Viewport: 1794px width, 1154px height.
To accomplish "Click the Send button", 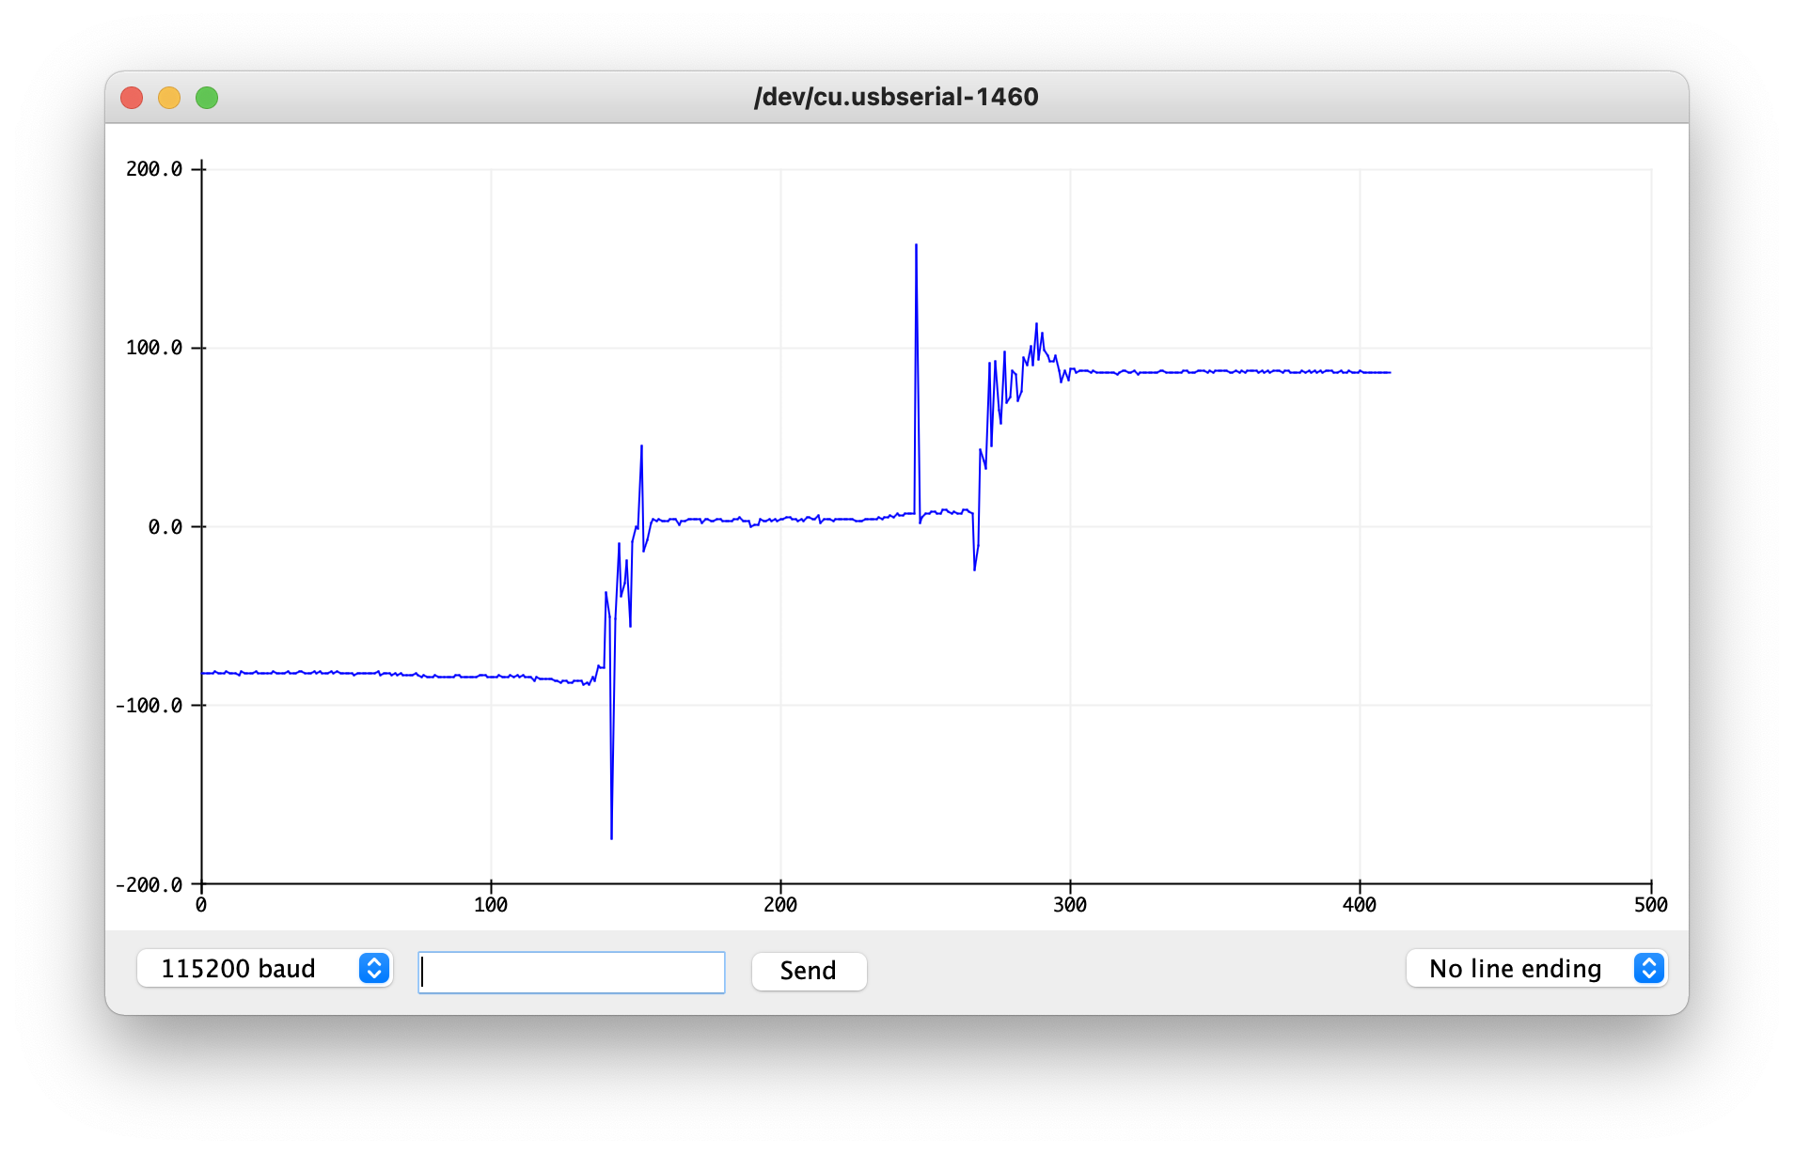I will [x=809, y=971].
